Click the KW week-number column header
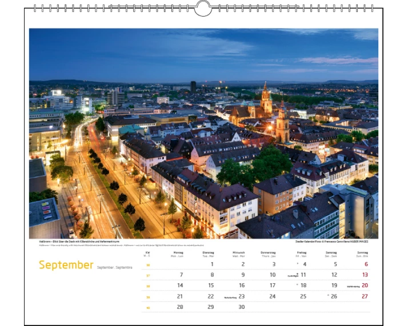 [x=147, y=253]
